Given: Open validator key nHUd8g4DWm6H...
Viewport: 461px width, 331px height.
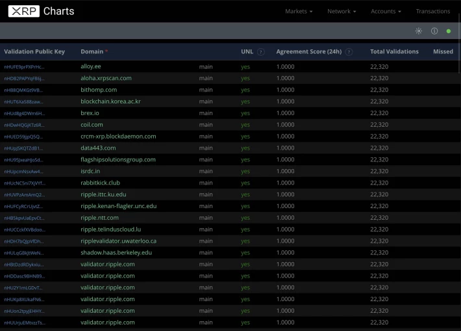Looking at the screenshot, I should [x=25, y=113].
